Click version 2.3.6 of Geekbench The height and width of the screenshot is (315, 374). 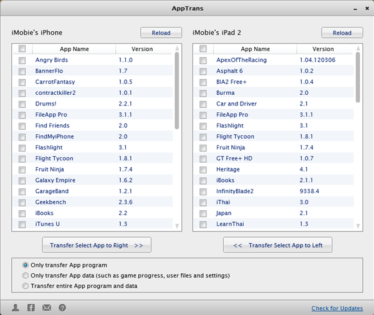click(x=125, y=202)
